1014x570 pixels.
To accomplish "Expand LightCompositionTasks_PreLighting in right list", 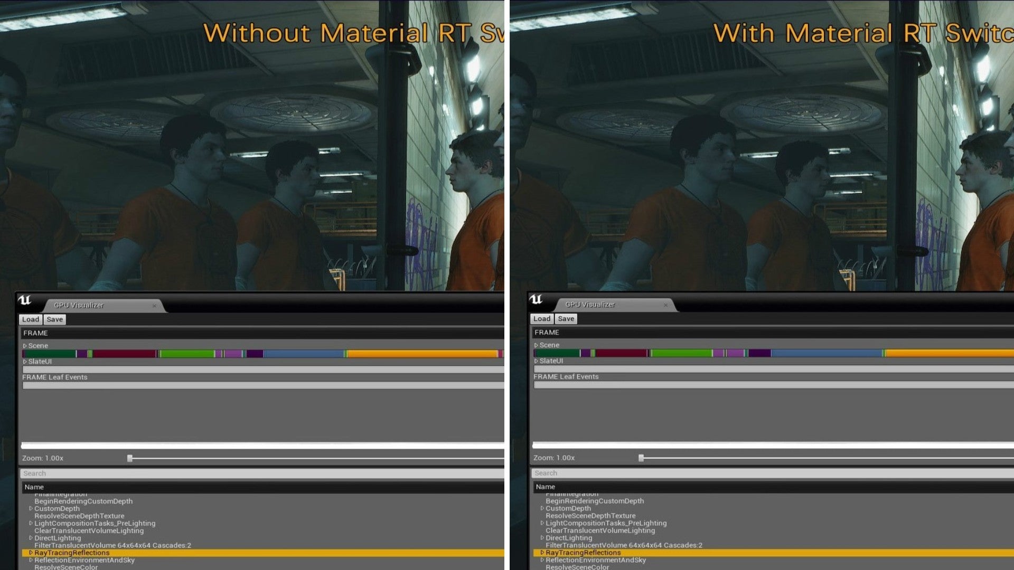I will (x=542, y=524).
